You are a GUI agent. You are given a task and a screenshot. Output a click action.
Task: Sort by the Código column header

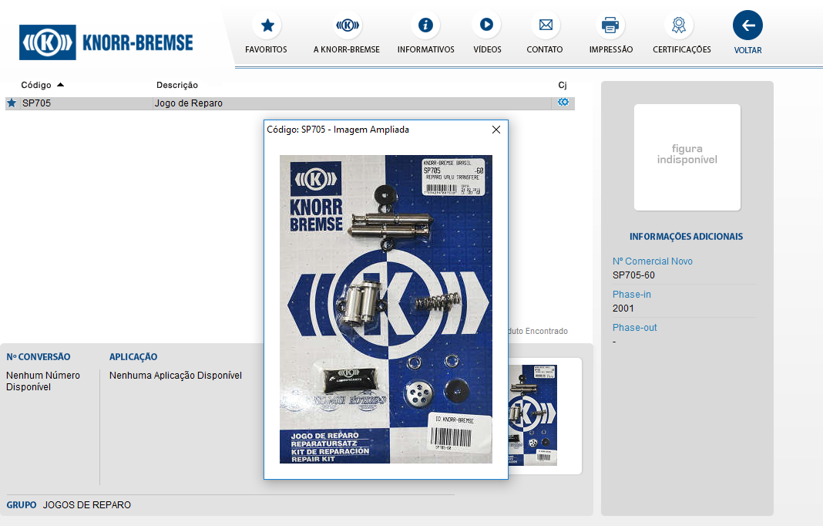point(36,85)
